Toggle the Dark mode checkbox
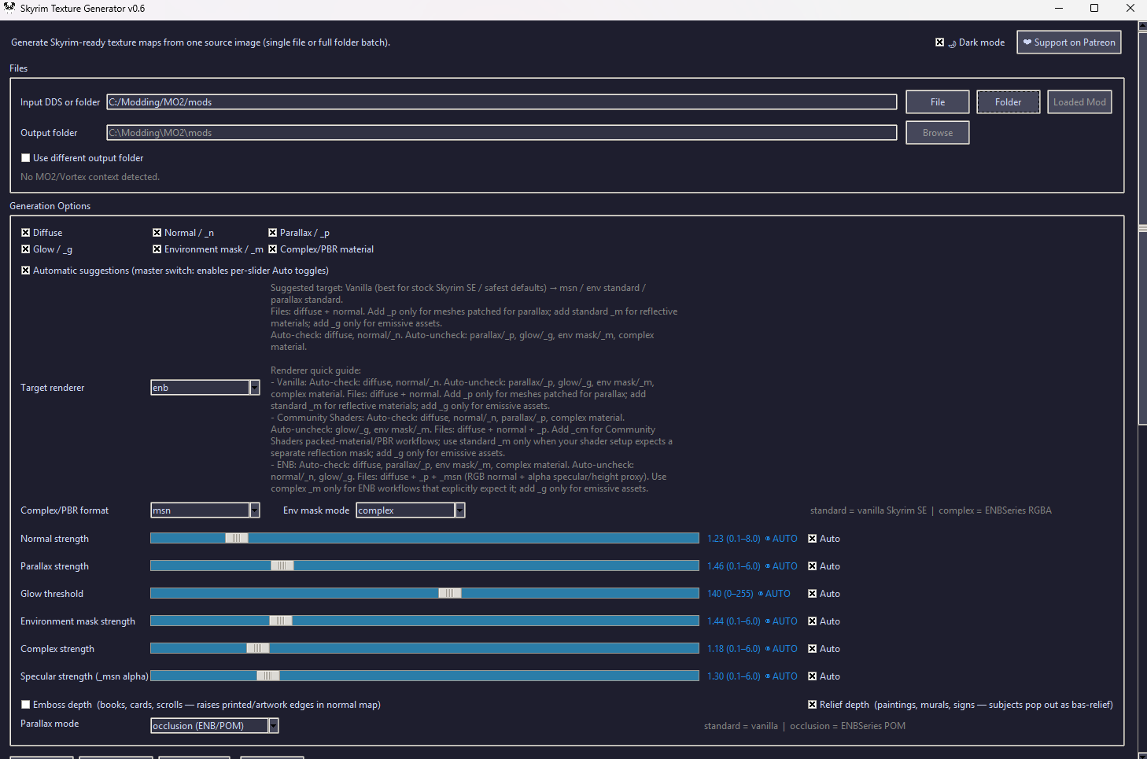The height and width of the screenshot is (759, 1147). 939,42
